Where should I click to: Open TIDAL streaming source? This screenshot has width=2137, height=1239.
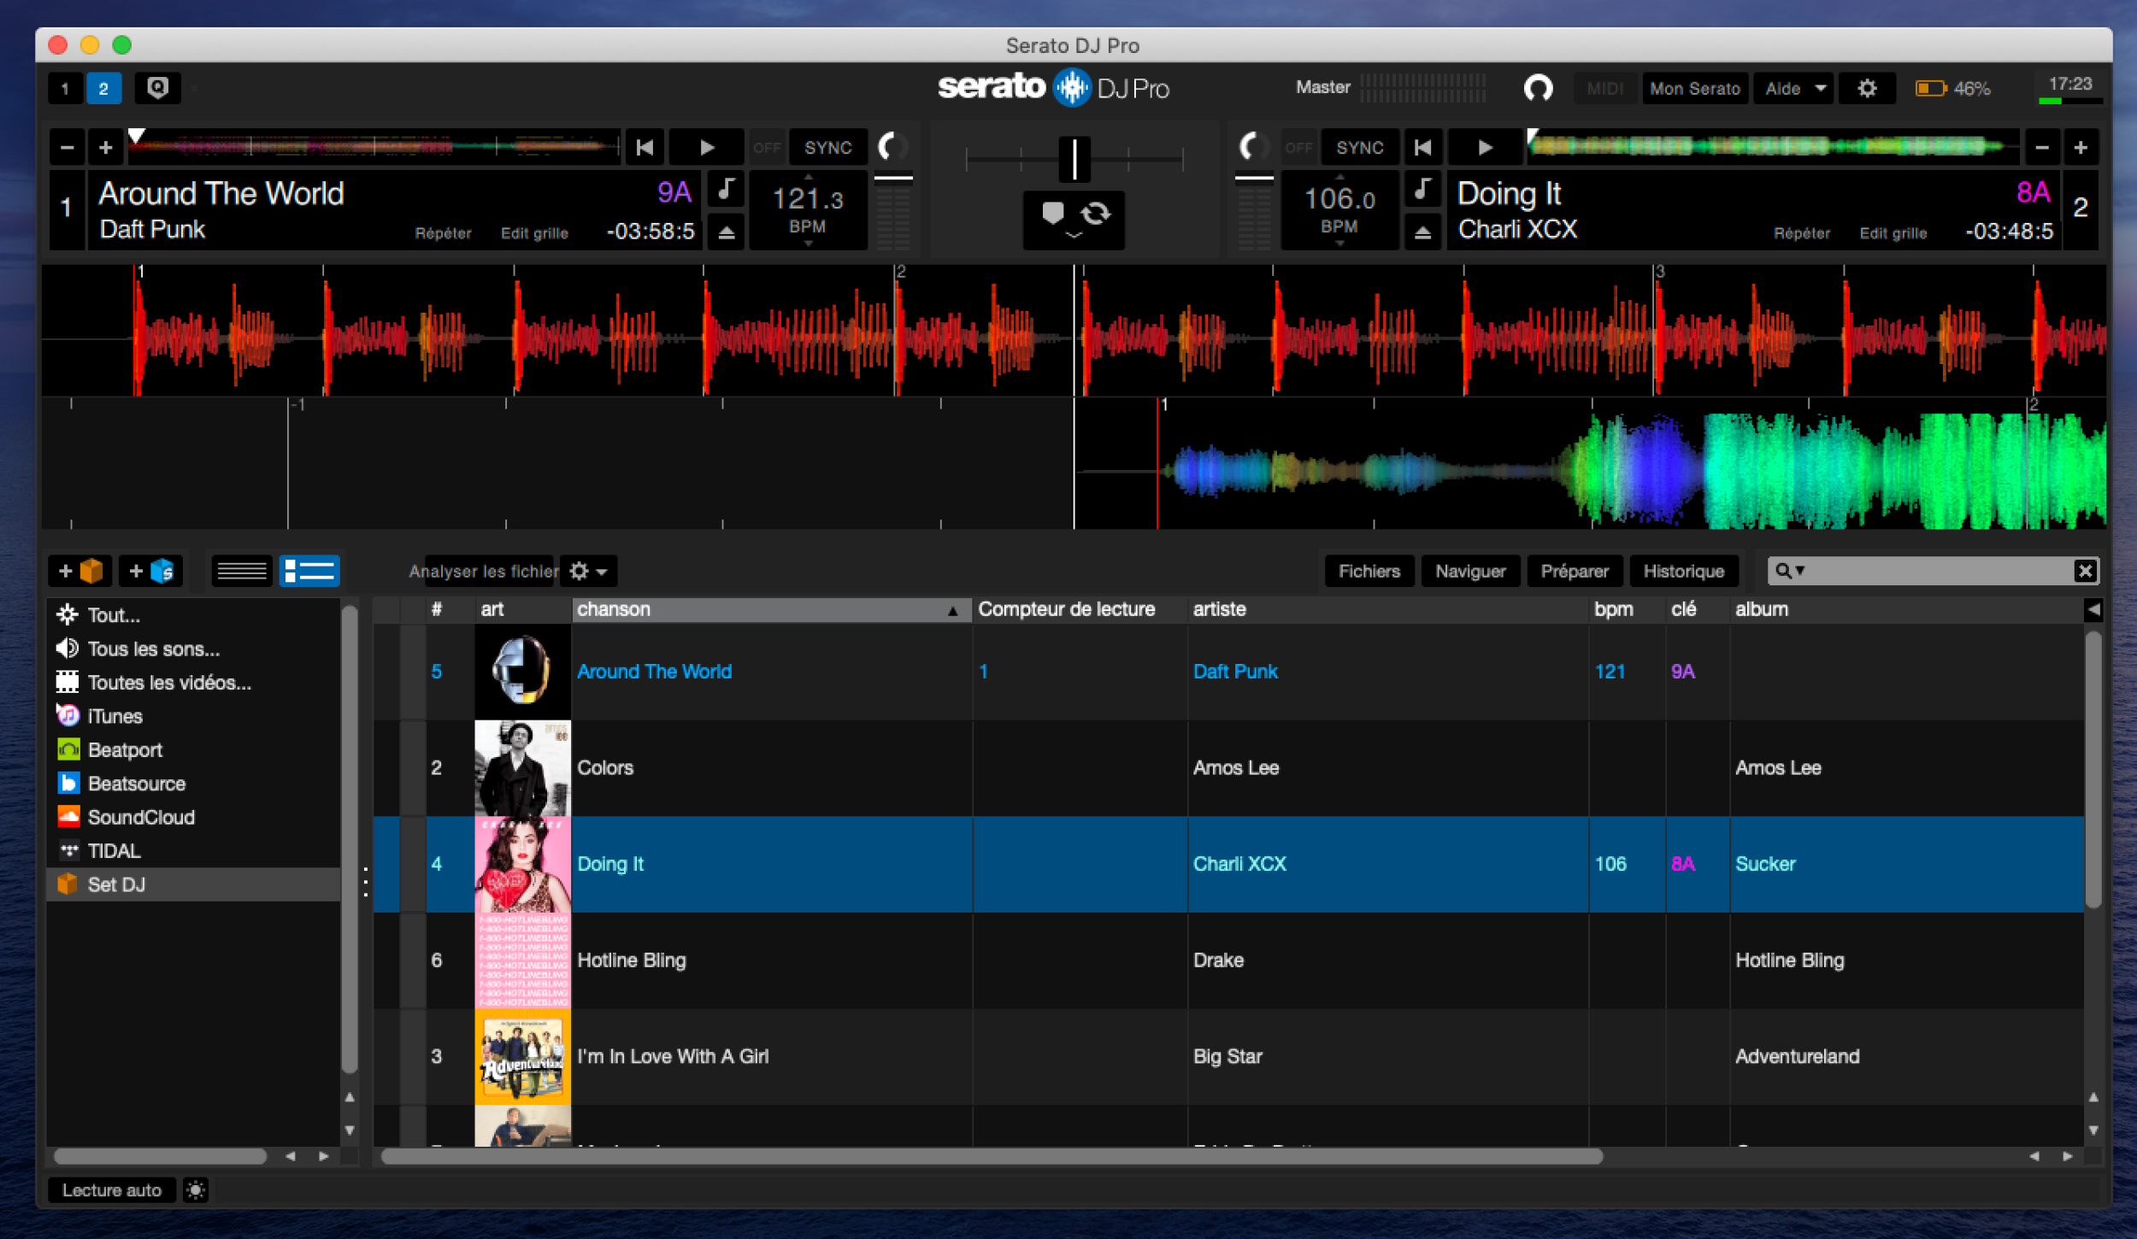(x=114, y=850)
